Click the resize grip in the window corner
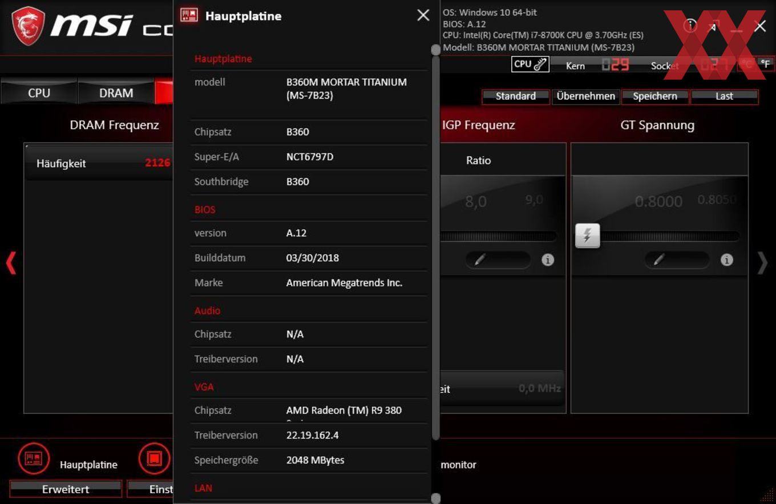The image size is (776, 504). (x=767, y=496)
